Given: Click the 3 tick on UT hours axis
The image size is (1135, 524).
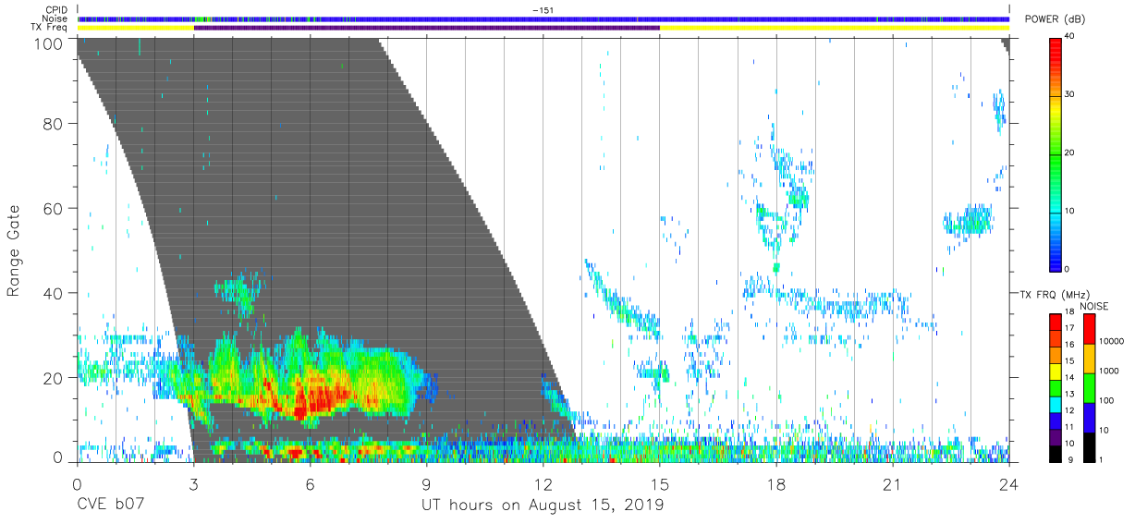Looking at the screenshot, I should (193, 483).
